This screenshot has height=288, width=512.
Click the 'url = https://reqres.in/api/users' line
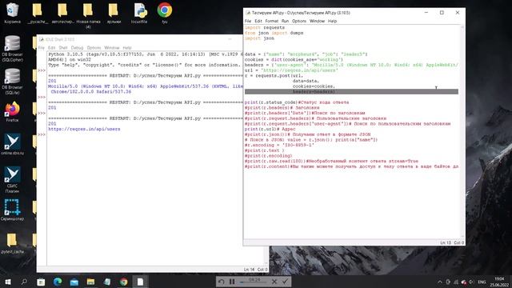[x=291, y=70]
